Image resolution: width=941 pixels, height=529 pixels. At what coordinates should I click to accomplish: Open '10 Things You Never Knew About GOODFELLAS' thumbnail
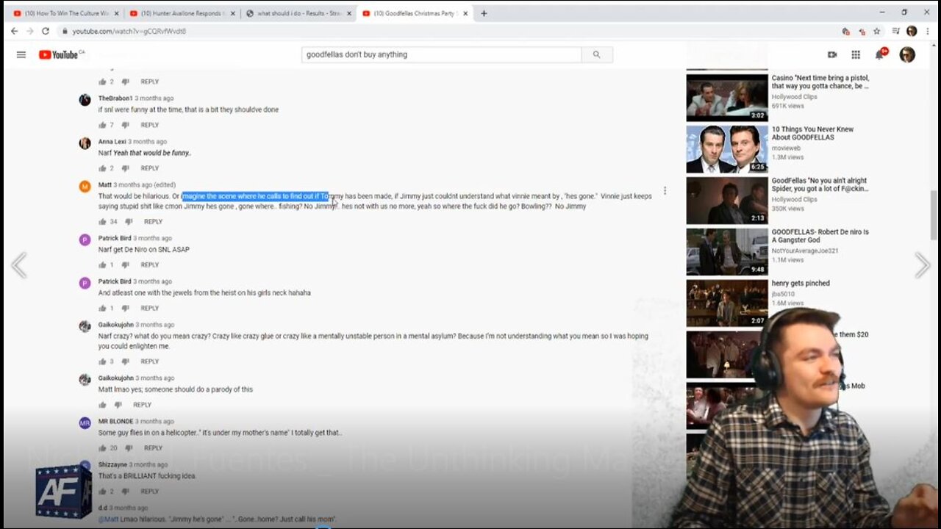(x=727, y=149)
